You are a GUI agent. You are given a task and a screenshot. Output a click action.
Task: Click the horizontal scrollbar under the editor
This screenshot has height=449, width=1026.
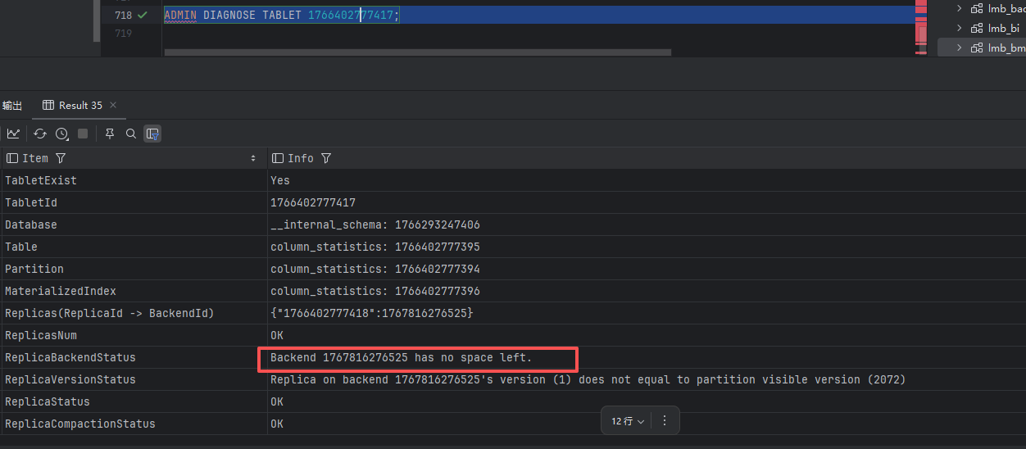(417, 52)
